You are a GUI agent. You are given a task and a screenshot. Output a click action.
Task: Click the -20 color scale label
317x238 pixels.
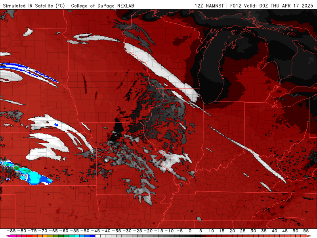[x=148, y=231]
